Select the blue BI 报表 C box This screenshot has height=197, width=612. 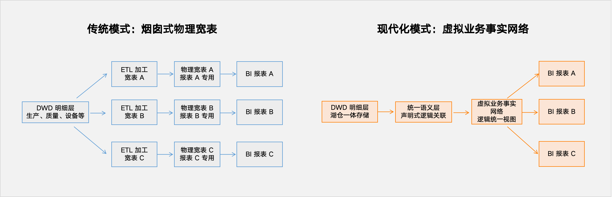click(x=260, y=154)
